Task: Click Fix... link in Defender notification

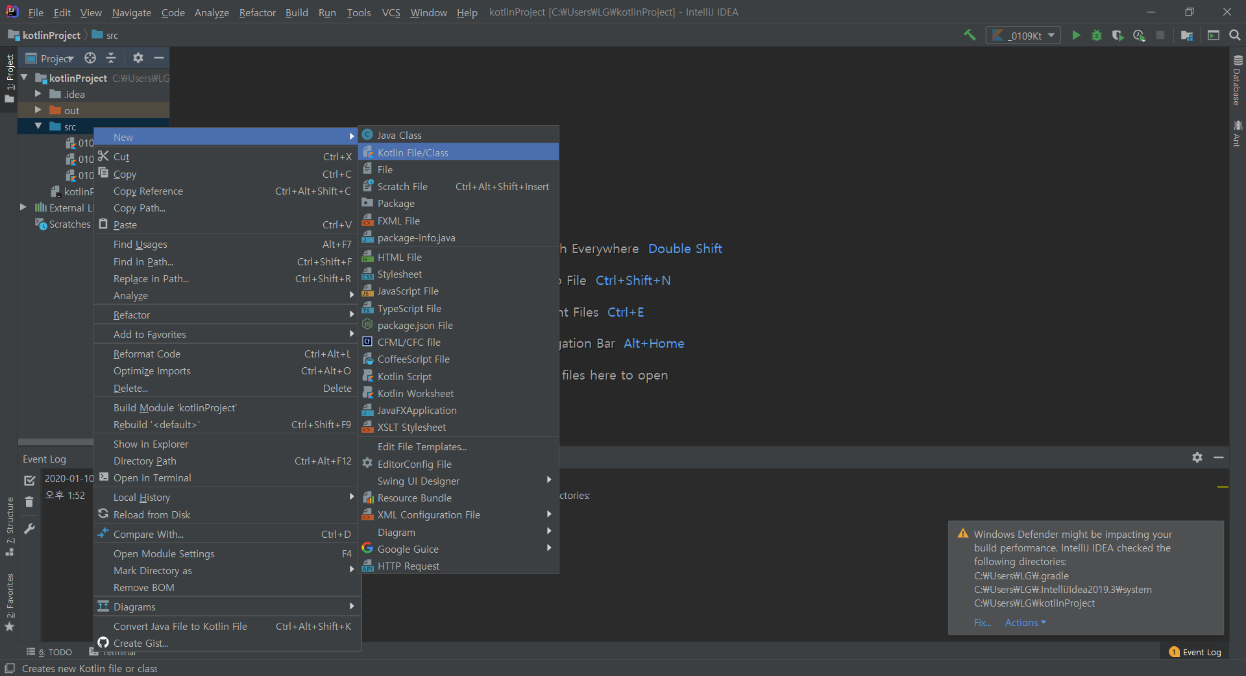Action: pos(983,622)
